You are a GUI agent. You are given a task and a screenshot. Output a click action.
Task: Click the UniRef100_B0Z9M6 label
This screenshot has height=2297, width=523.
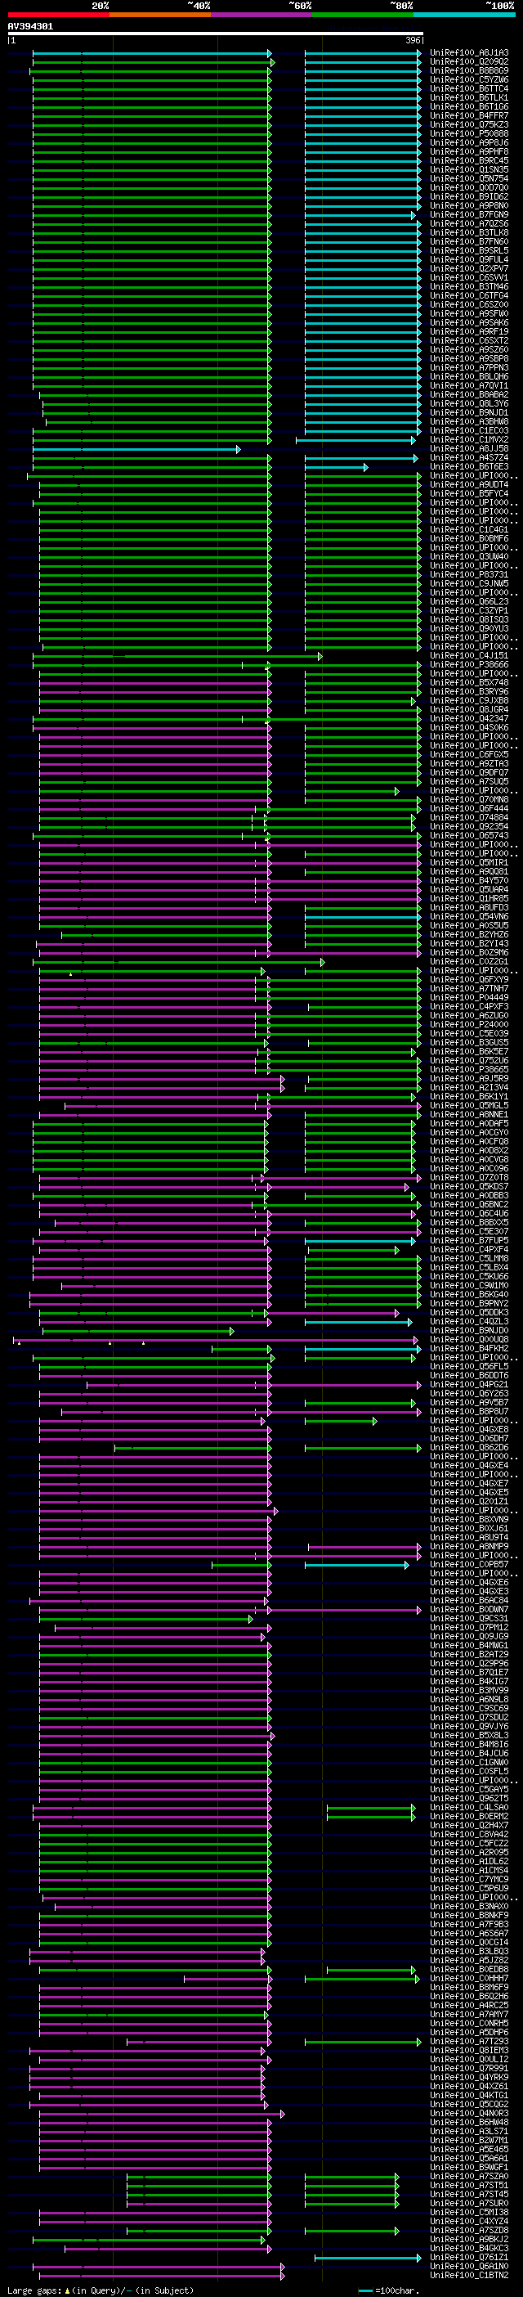click(x=470, y=952)
